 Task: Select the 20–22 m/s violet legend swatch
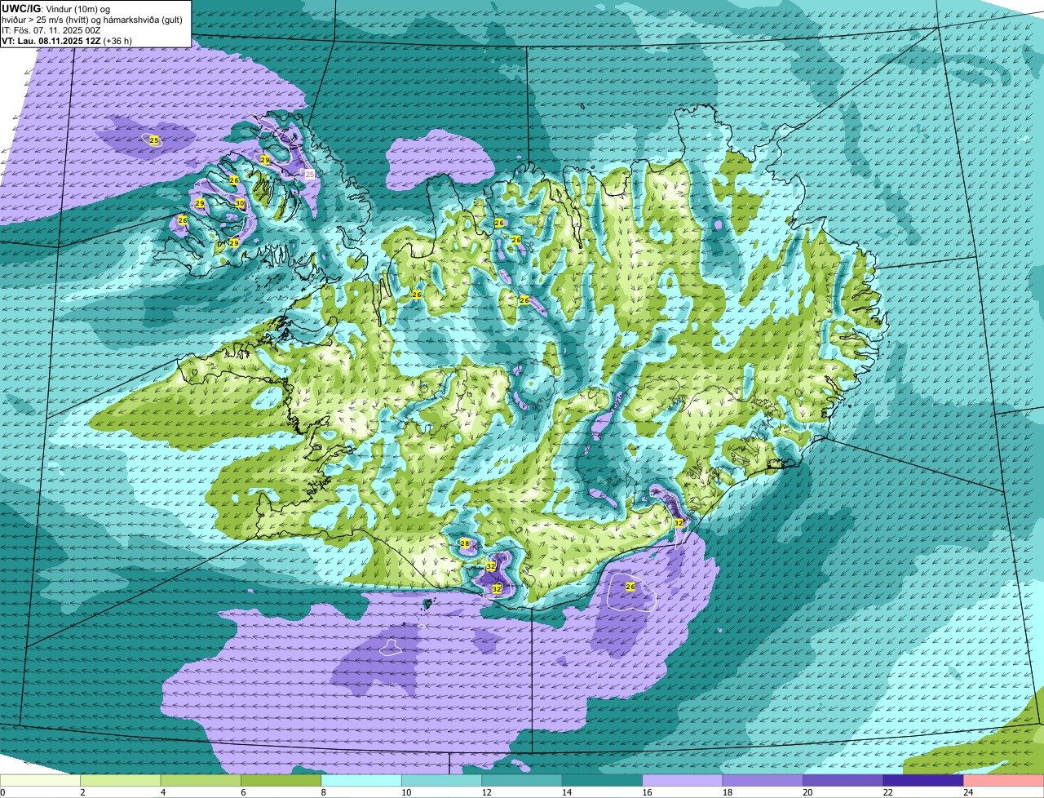(843, 780)
